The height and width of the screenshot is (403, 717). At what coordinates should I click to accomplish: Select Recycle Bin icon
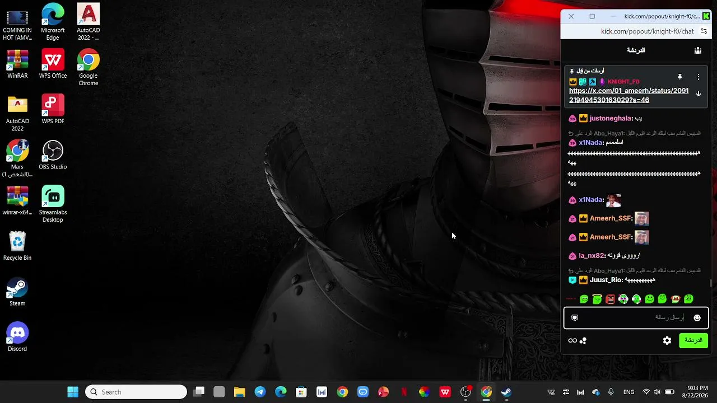coord(17,246)
